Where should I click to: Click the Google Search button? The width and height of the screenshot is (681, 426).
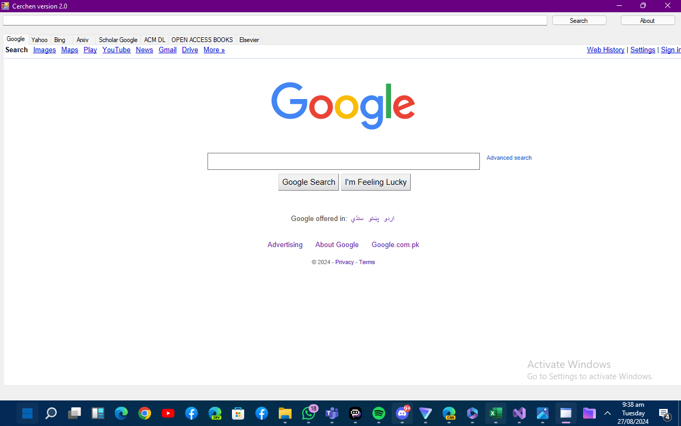click(309, 182)
